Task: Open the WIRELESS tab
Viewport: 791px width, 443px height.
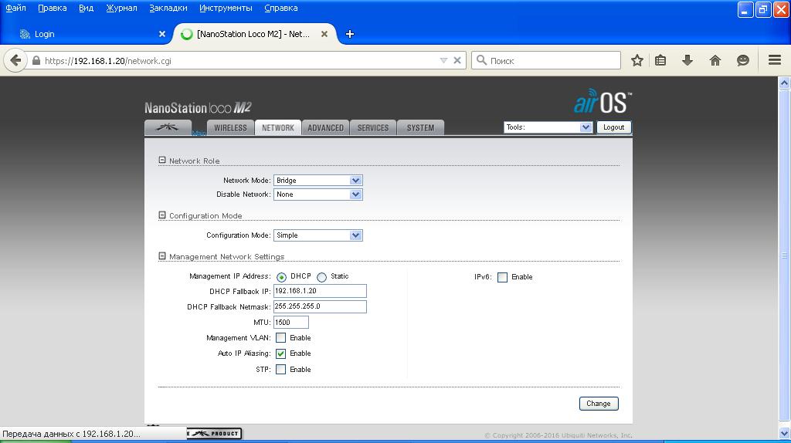Action: (230, 127)
